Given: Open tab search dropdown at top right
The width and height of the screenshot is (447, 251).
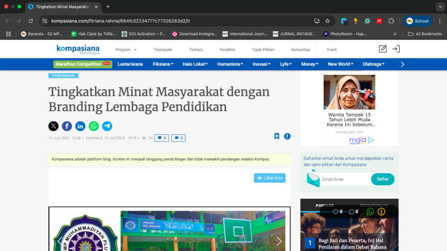Looking at the screenshot, I should [x=440, y=7].
